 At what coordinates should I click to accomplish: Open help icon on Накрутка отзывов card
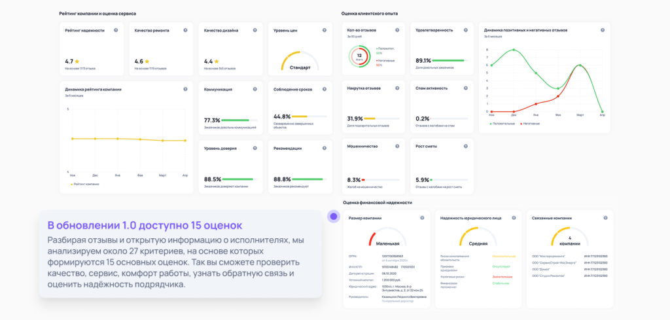point(397,88)
